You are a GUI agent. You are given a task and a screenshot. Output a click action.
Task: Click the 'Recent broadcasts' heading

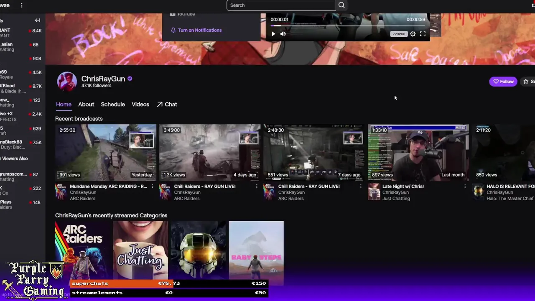click(79, 119)
